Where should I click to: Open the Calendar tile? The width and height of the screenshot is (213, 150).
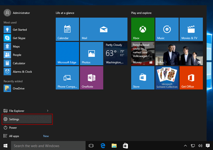pos(67,29)
